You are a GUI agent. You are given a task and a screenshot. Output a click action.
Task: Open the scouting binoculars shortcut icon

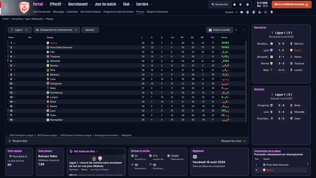click(260, 12)
